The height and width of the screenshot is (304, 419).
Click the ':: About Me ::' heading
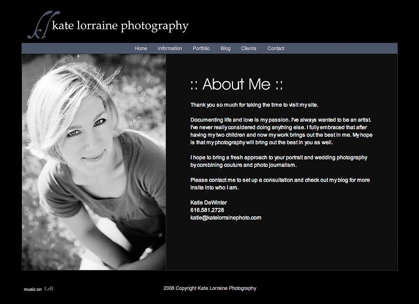tap(236, 84)
